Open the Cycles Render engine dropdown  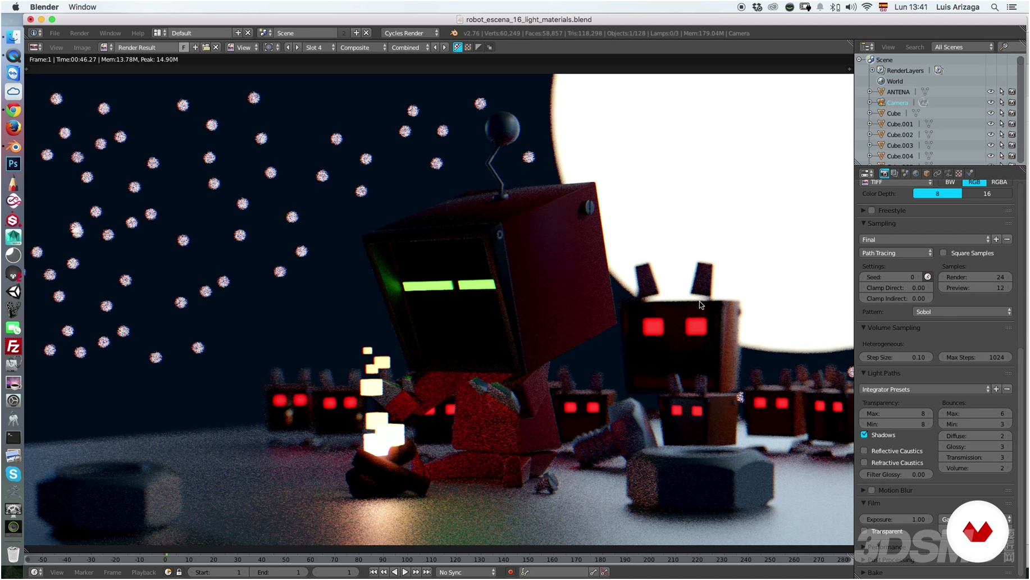click(411, 33)
